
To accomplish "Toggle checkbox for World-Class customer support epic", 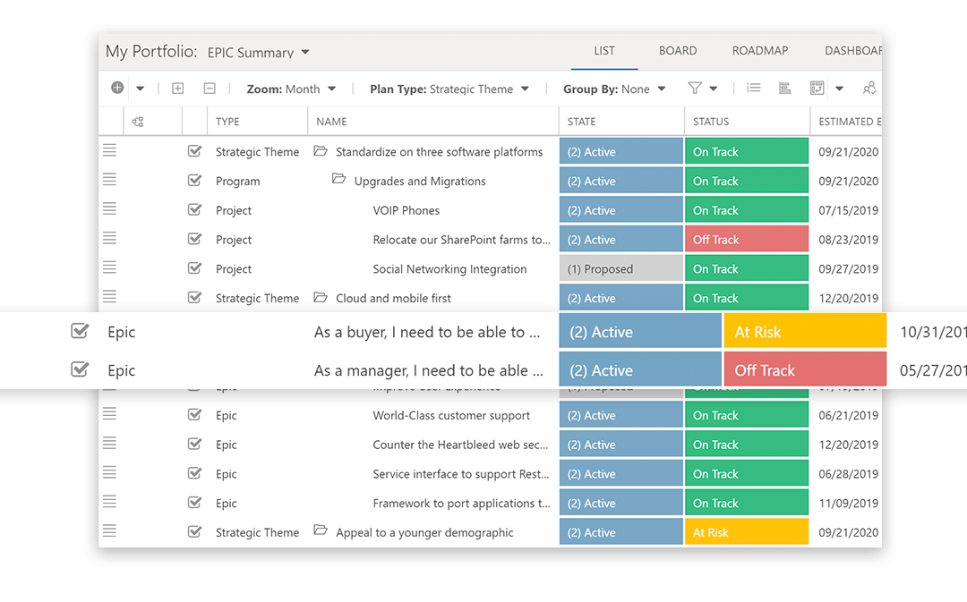I will [194, 415].
